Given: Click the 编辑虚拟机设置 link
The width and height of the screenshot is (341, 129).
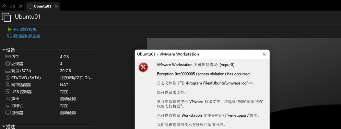Looking at the screenshot, I should coord(27,36).
